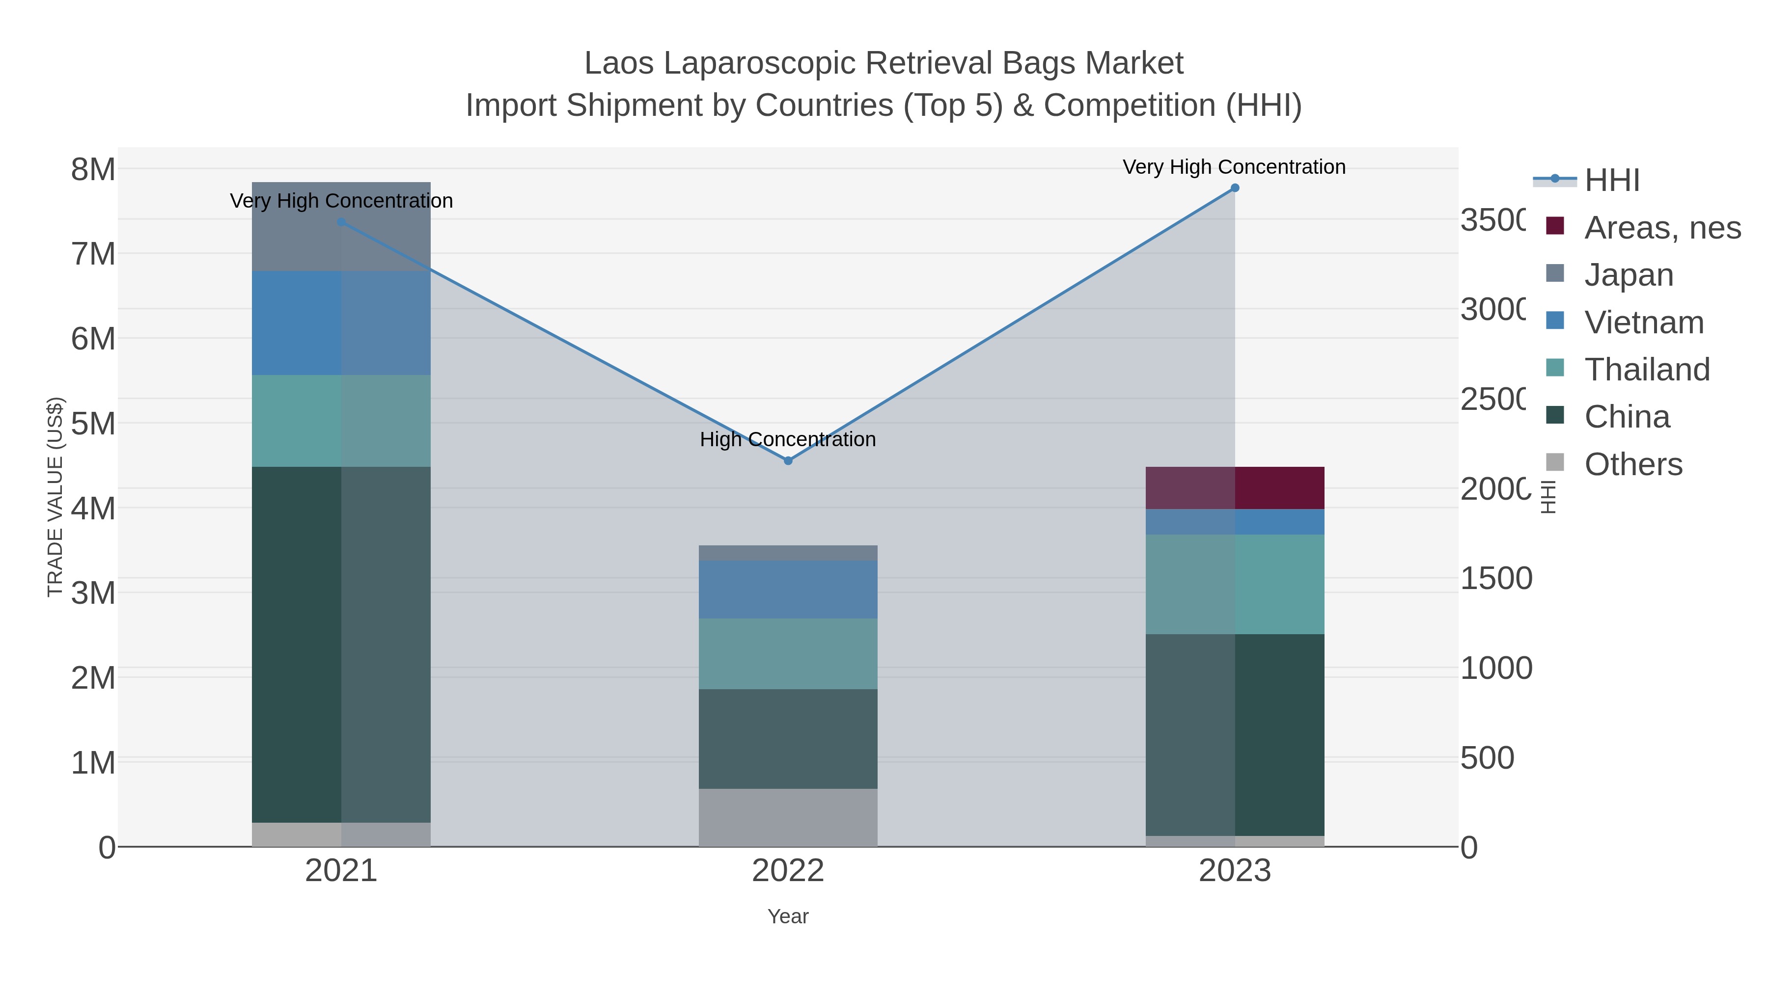Image resolution: width=1768 pixels, height=994 pixels.
Task: Click the chart title 'Laos Laparoscopic Retrieval Bags Market'
Action: coord(884,63)
